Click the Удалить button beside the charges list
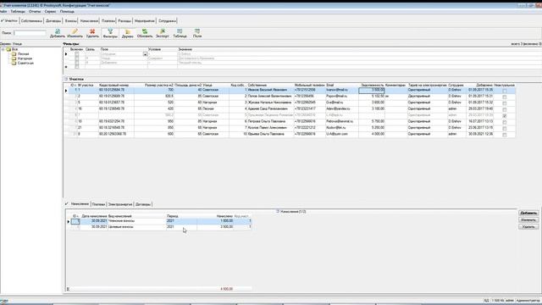This screenshot has width=542, height=305. pos(528,227)
